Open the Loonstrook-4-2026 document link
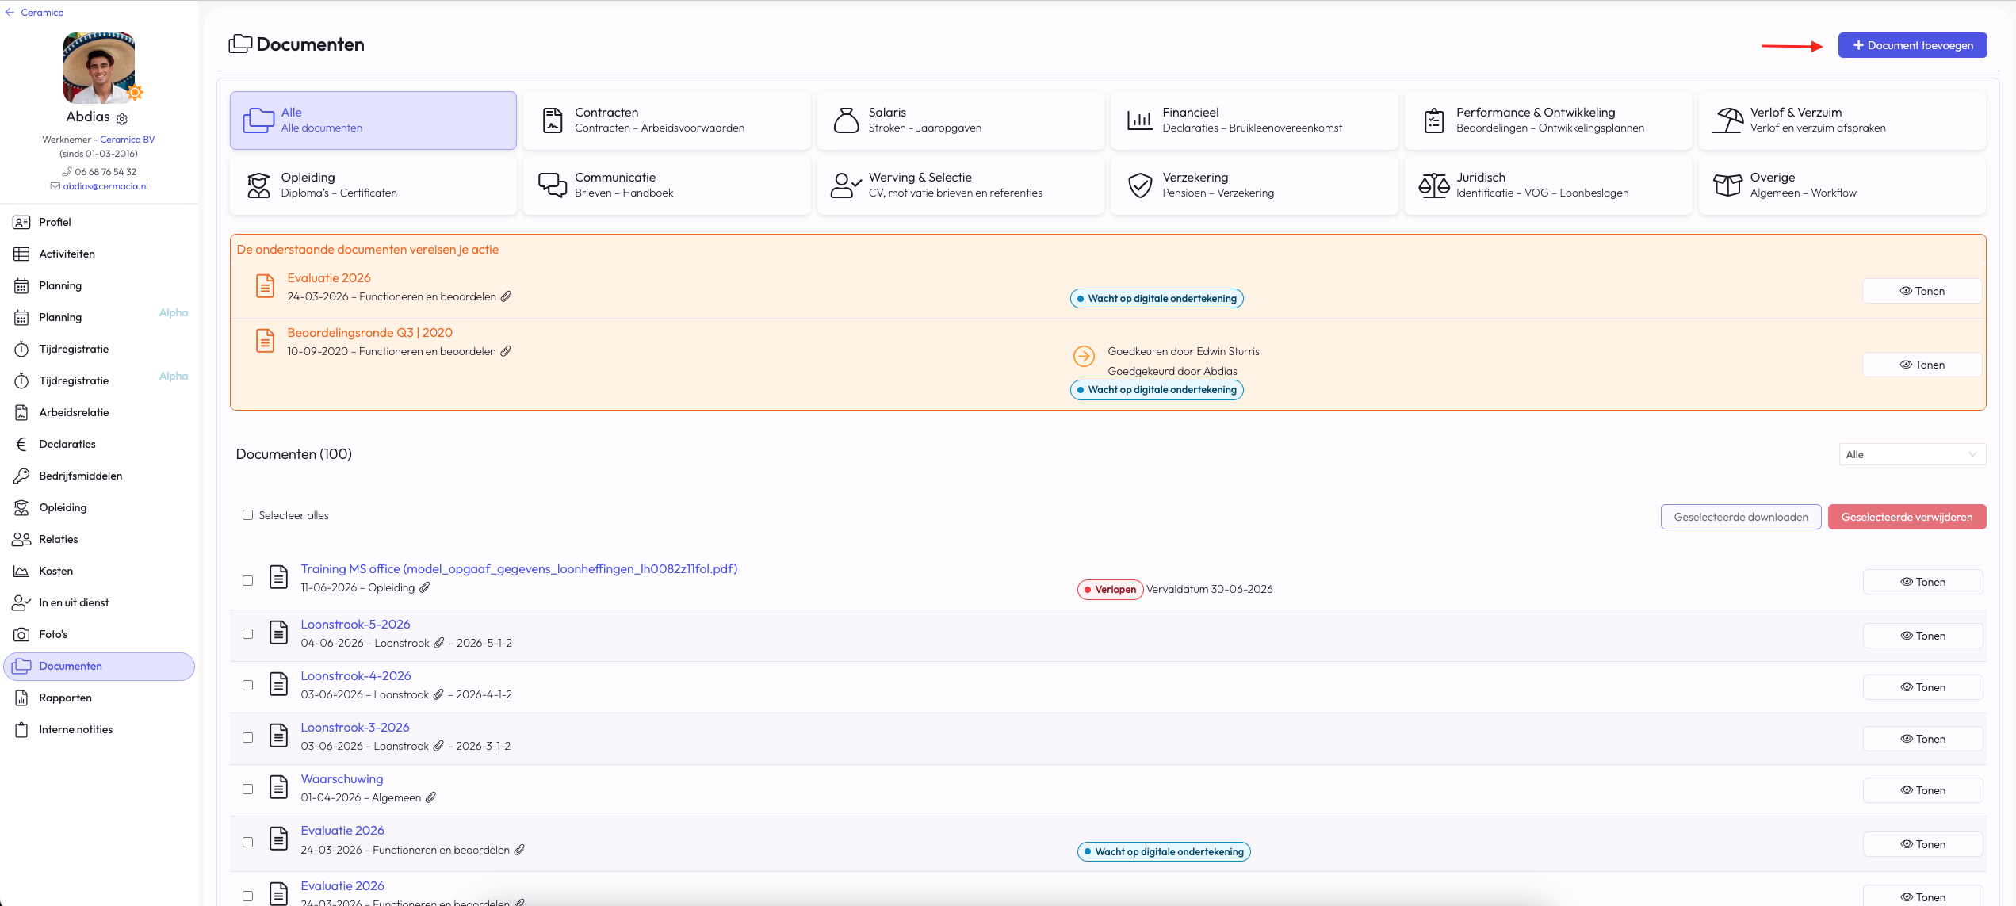2016x906 pixels. pyautogui.click(x=356, y=676)
